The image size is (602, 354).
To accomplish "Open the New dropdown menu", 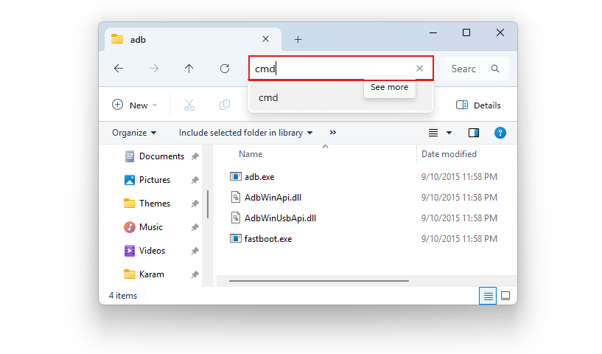I will pos(134,105).
